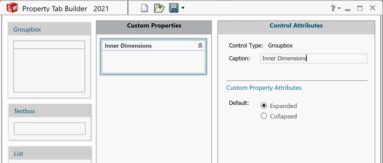
Task: Click the Help question mark icon
Action: tap(333, 8)
